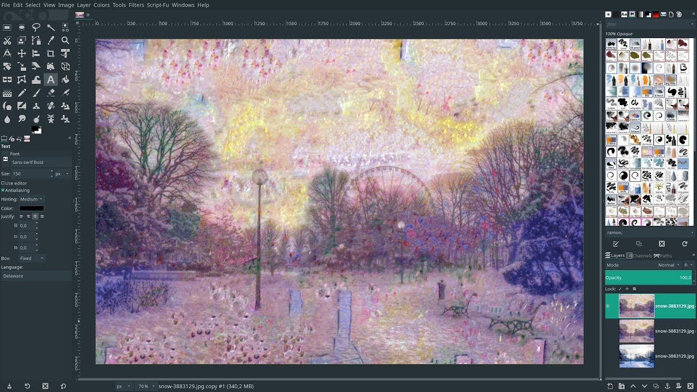Select the 3D Transform cube tool

tap(65, 66)
